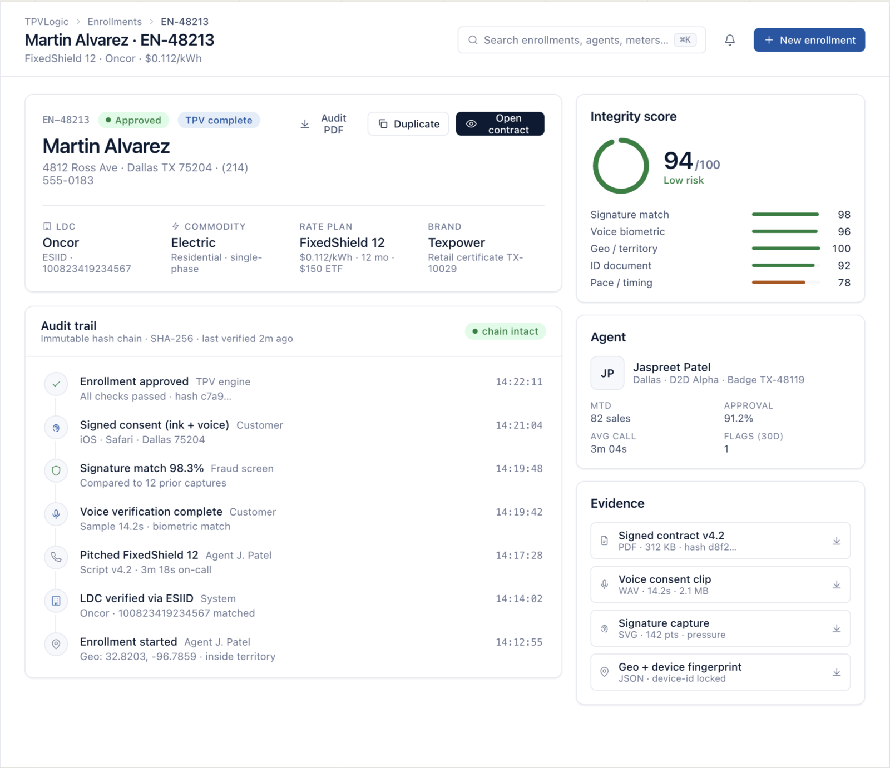
Task: Click the ESIID 100823419234567 text
Action: tap(87, 263)
